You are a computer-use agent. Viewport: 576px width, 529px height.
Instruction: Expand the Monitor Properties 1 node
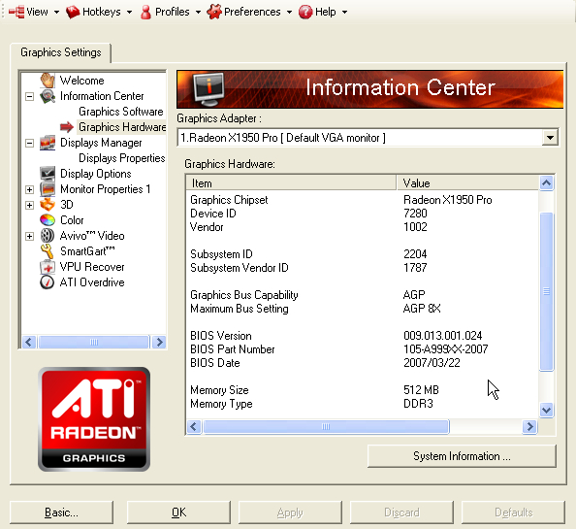click(x=30, y=189)
